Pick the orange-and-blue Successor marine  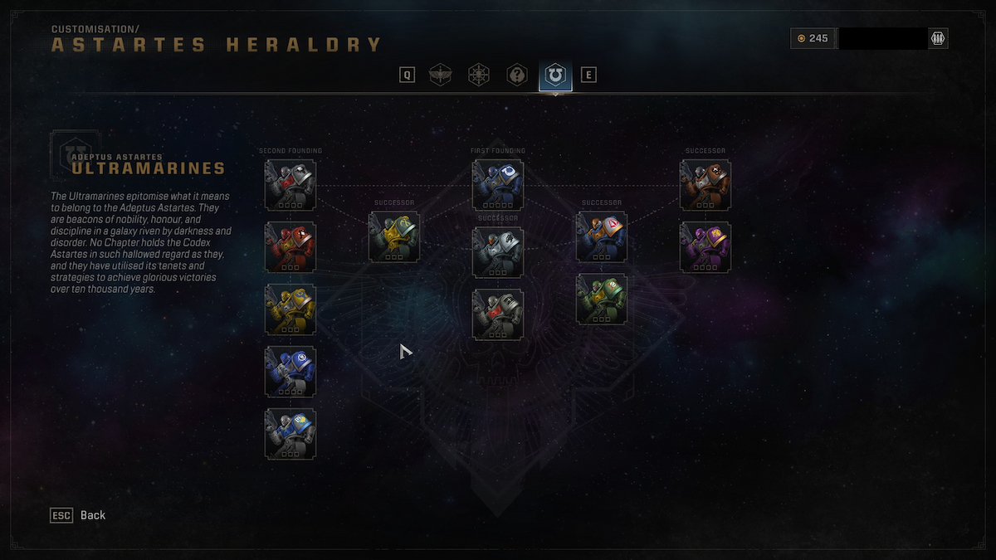(602, 237)
